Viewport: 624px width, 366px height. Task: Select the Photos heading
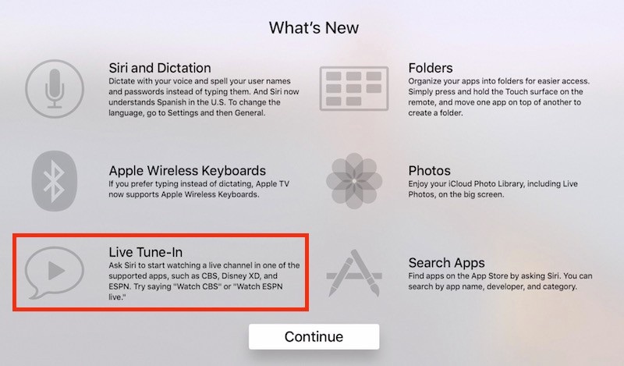coord(430,171)
